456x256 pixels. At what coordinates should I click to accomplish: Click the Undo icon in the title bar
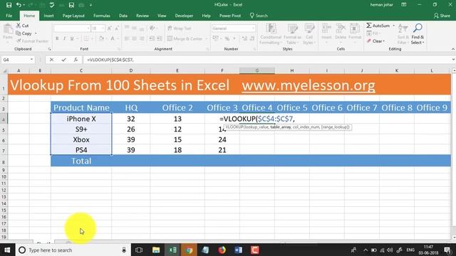pos(19,5)
